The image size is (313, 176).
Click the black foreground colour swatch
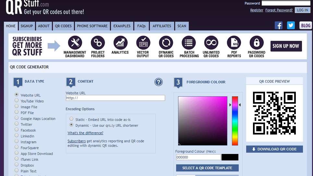(230, 157)
